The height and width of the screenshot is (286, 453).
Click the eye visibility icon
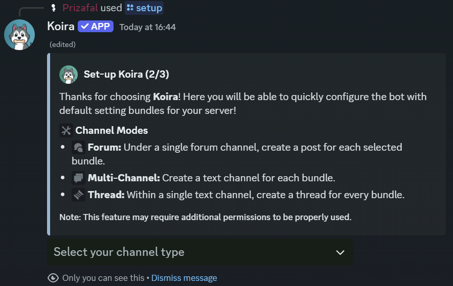click(53, 278)
